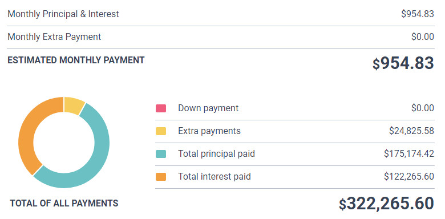Click the Total of All Payments heading
445x219 pixels.
pos(64,203)
